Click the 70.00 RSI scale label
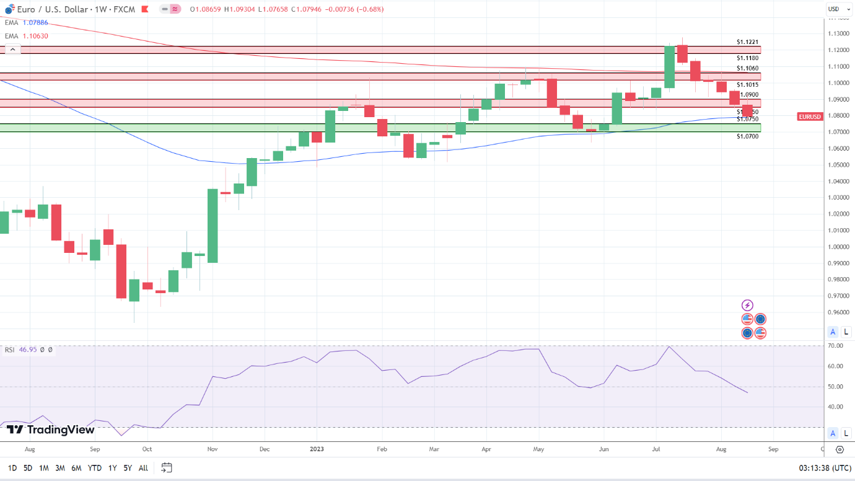Viewport: 855px width, 481px height. (x=835, y=346)
